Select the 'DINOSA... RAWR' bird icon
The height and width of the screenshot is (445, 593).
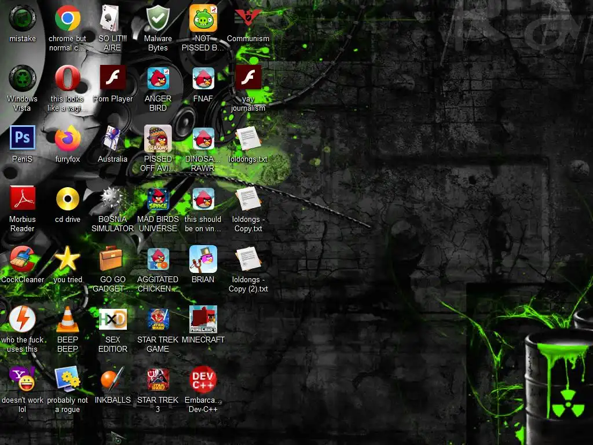point(203,138)
